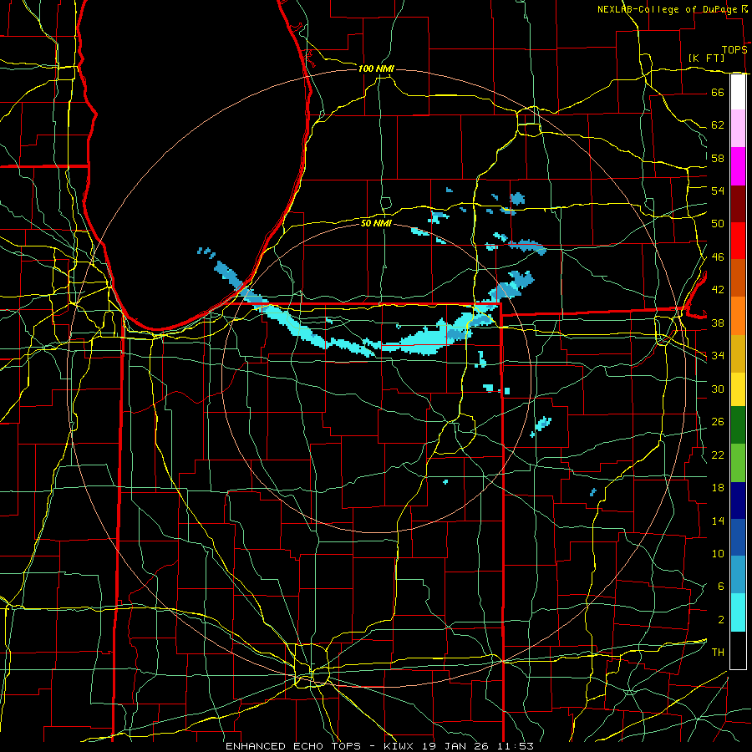Click the 'NEXLAB-College of DuPage' credit text
The width and height of the screenshot is (752, 752).
click(668, 9)
